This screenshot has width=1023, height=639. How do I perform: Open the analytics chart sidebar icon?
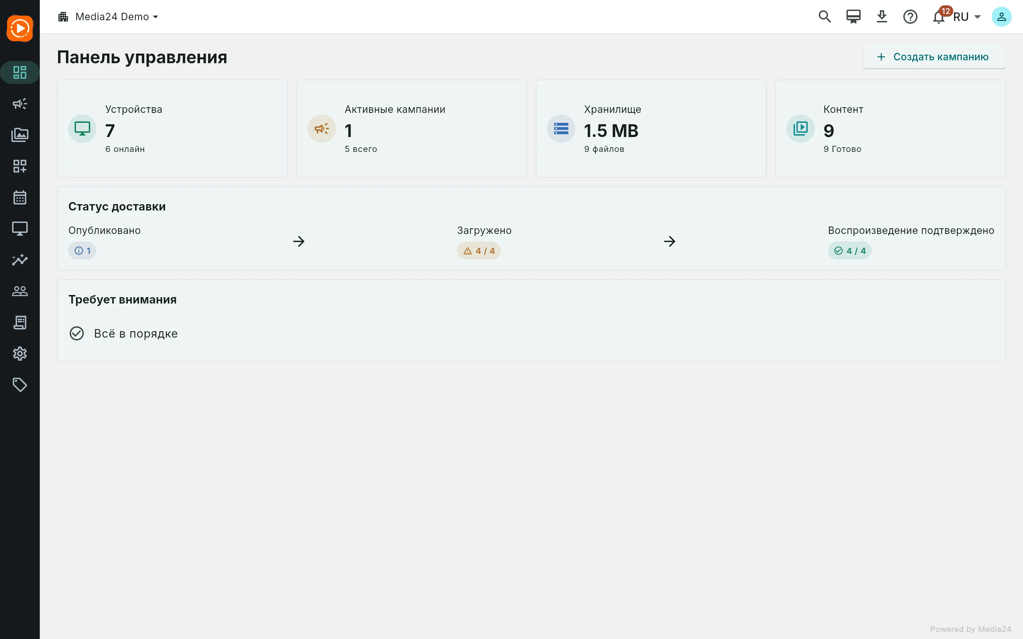(20, 260)
